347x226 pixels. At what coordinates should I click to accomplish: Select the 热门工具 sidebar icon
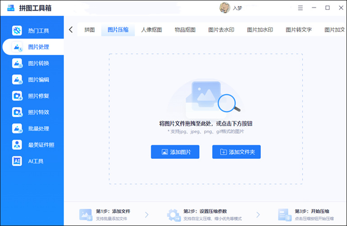17,31
